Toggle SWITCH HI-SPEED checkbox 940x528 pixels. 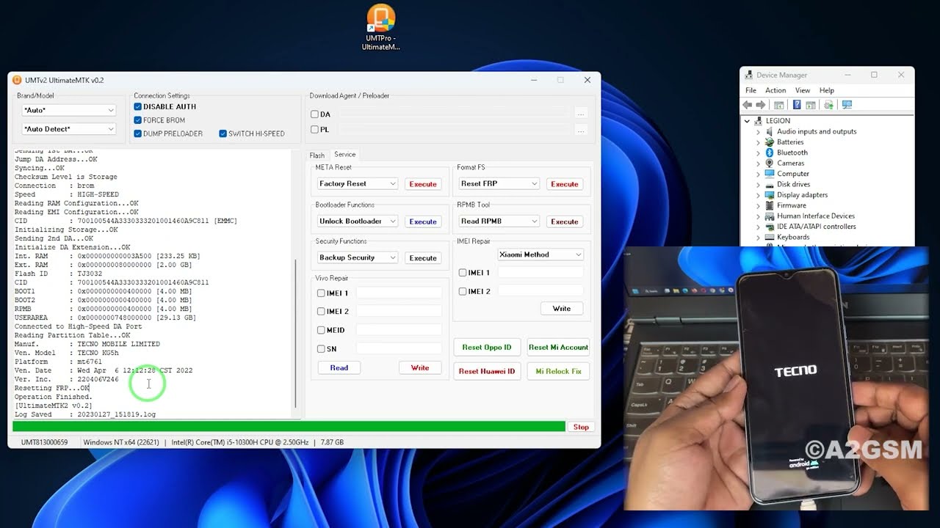pyautogui.click(x=223, y=133)
